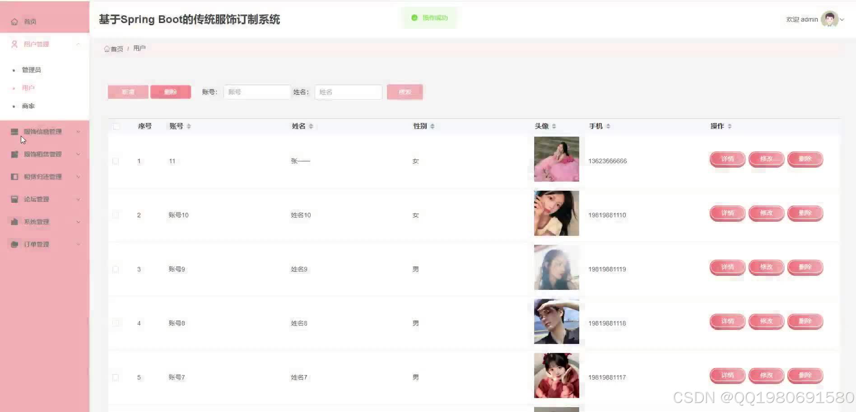Screen dimensions: 856x412
Task: Click the admin avatar picture in header
Action: pyautogui.click(x=829, y=19)
